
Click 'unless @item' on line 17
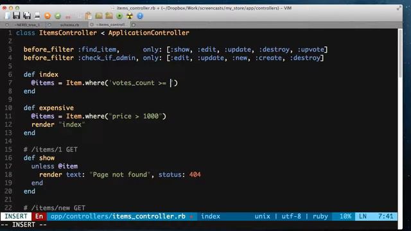tap(55, 166)
